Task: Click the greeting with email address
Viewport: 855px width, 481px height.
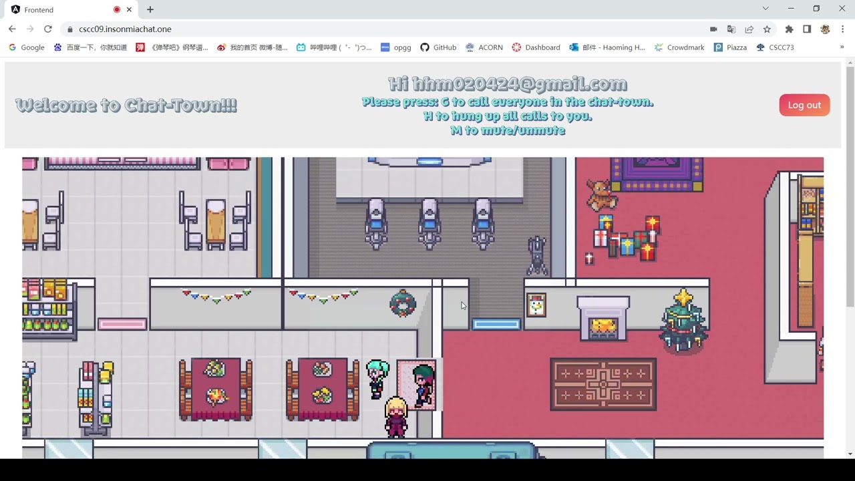Action: pos(508,84)
